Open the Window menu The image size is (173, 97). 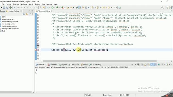[x=49, y=4]
